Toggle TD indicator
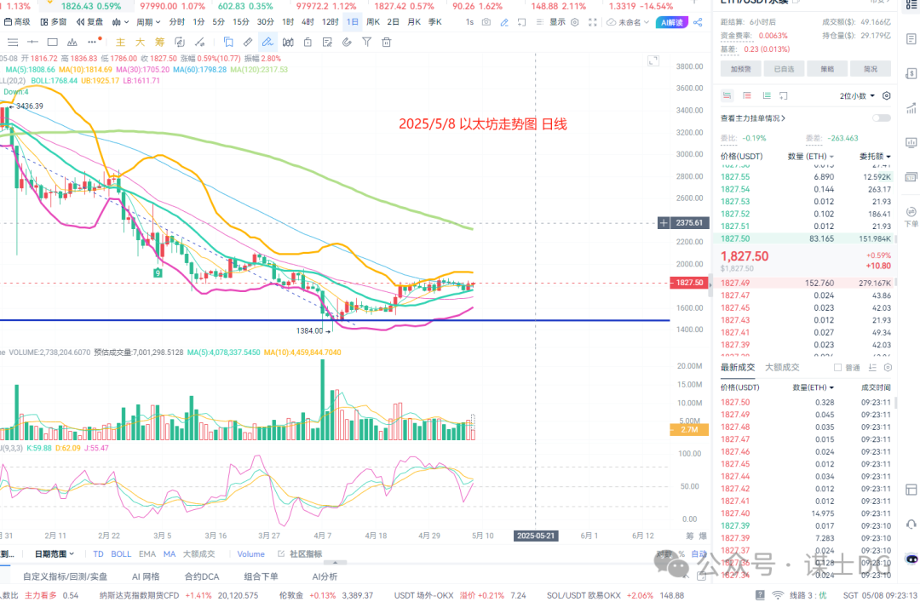This screenshot has width=920, height=602. (x=98, y=553)
